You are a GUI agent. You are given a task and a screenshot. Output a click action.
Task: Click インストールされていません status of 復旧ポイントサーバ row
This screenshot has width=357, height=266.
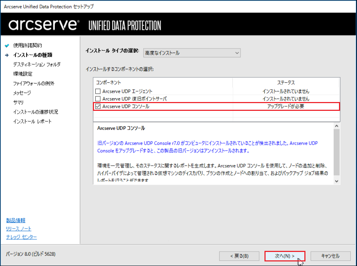click(x=286, y=99)
